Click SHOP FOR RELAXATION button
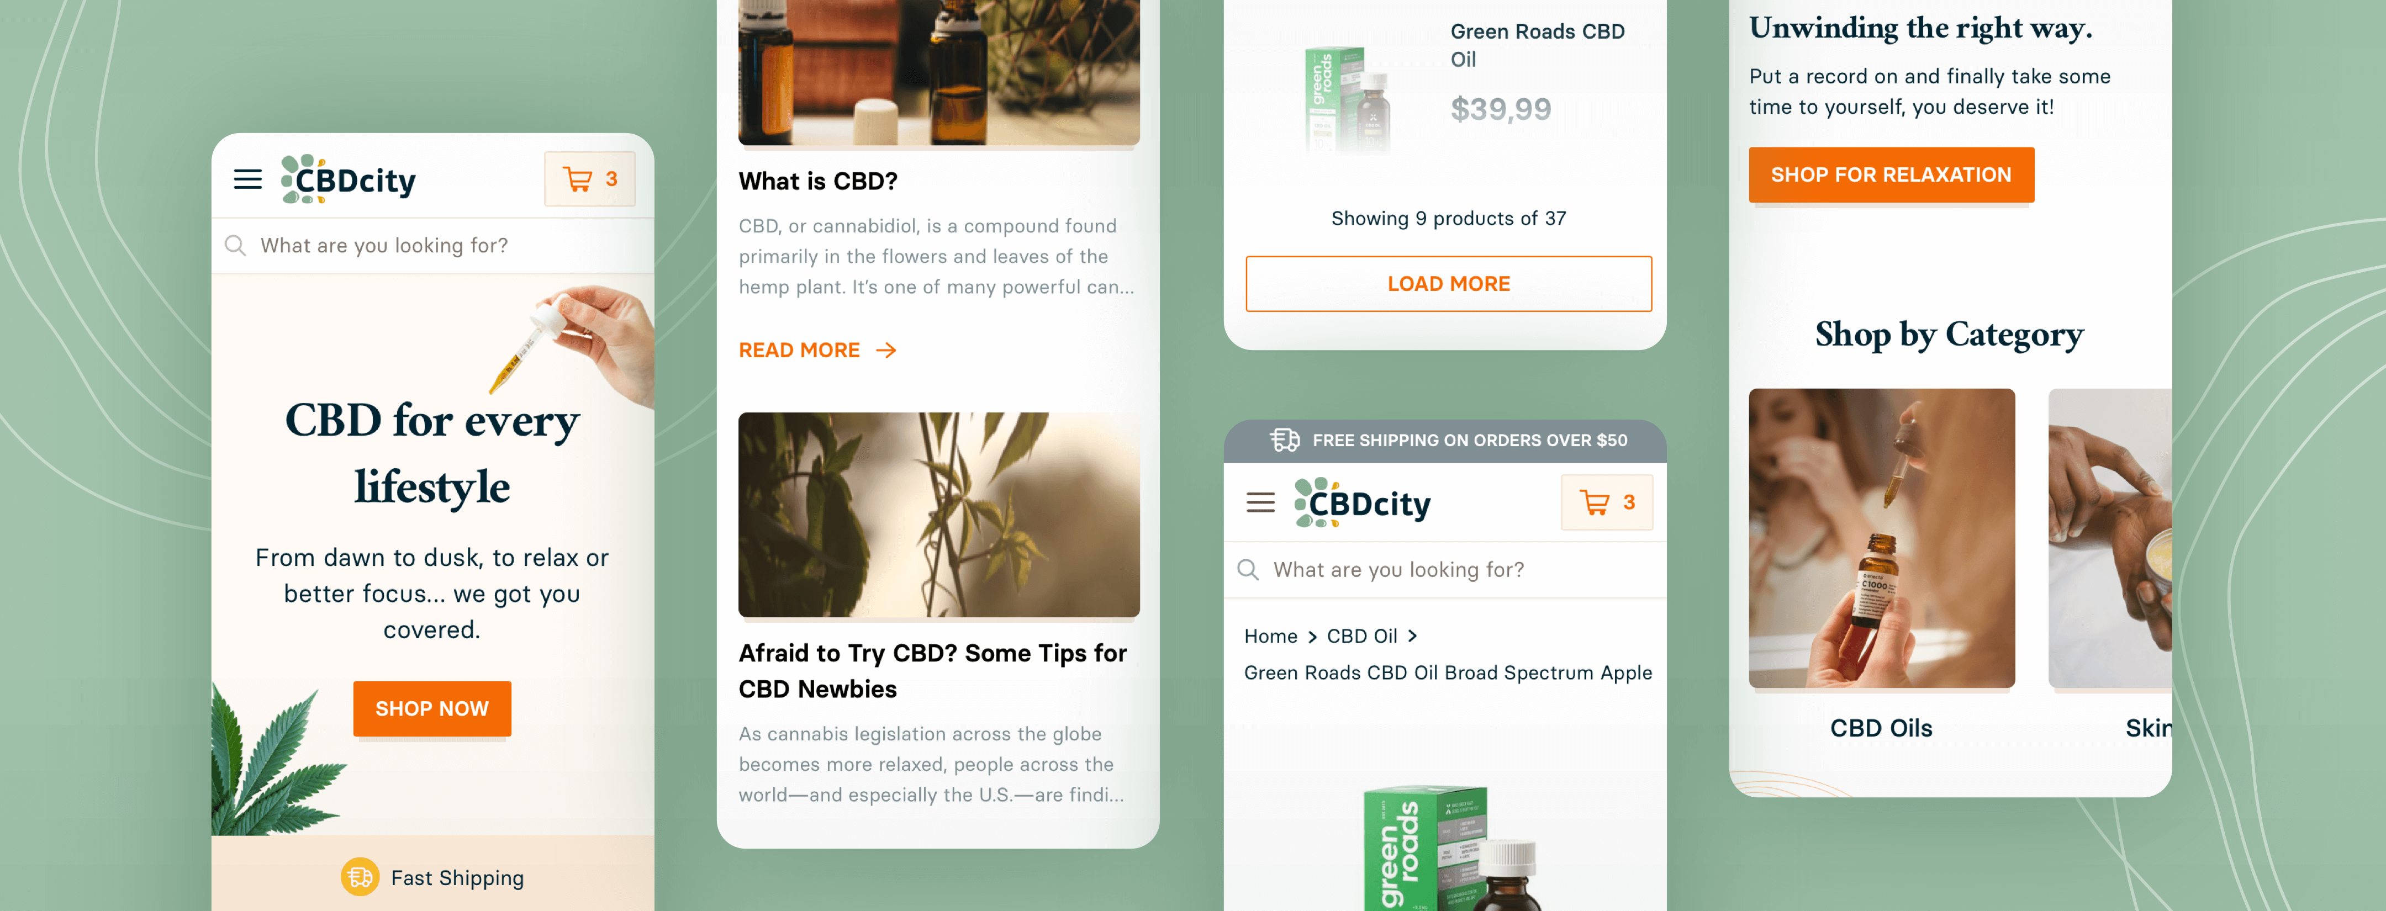The width and height of the screenshot is (2386, 911). [x=1891, y=175]
